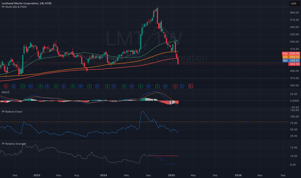
Task: Click the Relative Strength 8.00 axis value
Action: tap(293, 165)
